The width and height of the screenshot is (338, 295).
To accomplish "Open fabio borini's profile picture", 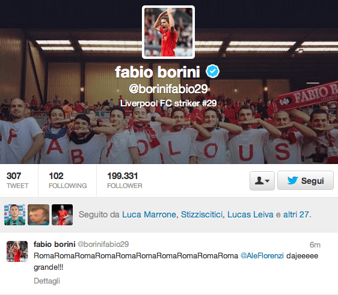I will click(x=168, y=32).
